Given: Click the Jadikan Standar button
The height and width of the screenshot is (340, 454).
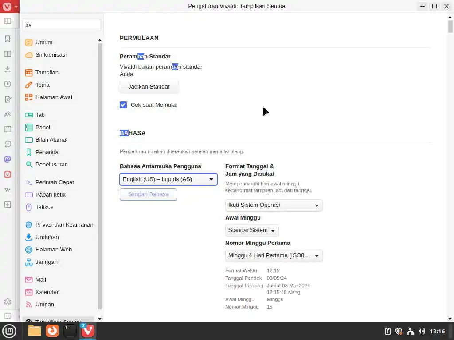Looking at the screenshot, I should (x=149, y=87).
